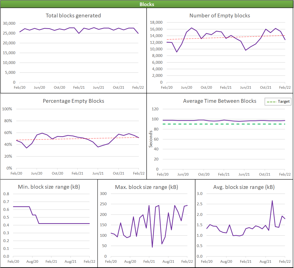Screen dimensions: 294x268
Task: Click Aug/21 label under Max. block size chart
Action: [x=168, y=261]
